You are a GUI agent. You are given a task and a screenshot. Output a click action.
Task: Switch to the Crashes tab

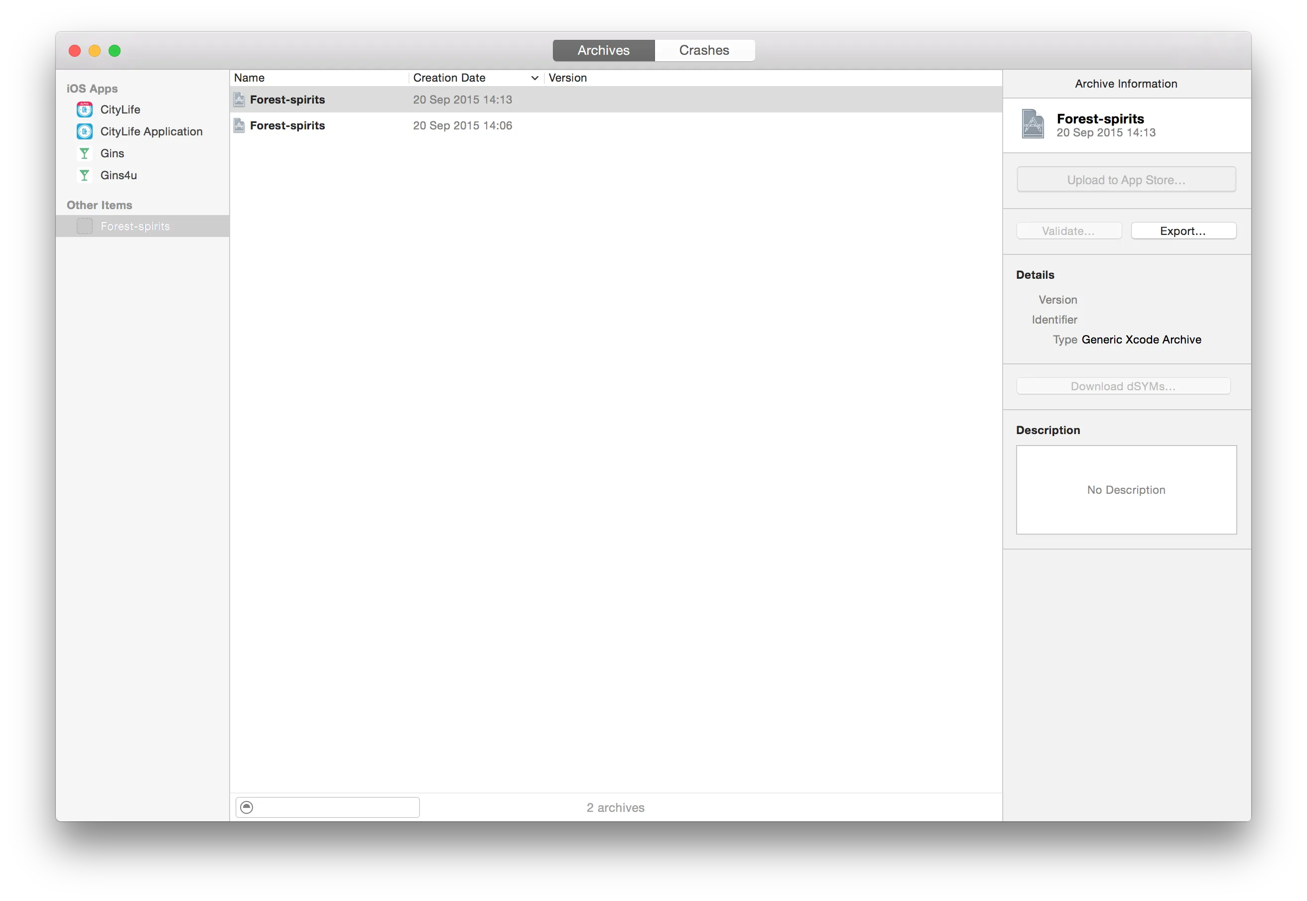[704, 50]
